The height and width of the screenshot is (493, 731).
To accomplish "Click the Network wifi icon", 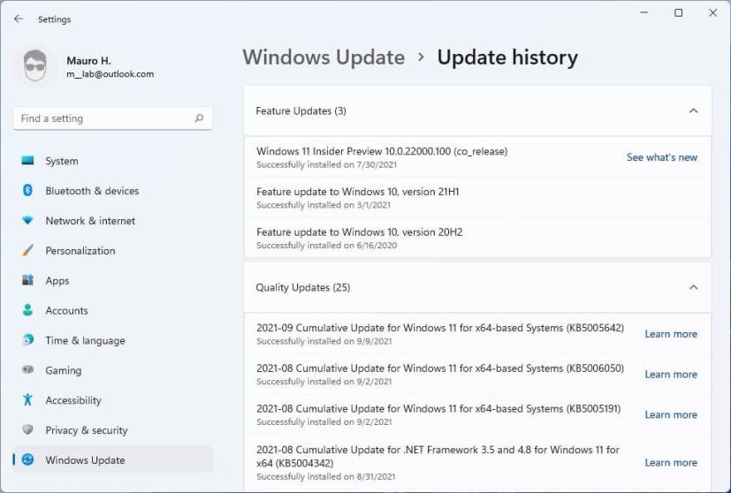I will click(27, 220).
